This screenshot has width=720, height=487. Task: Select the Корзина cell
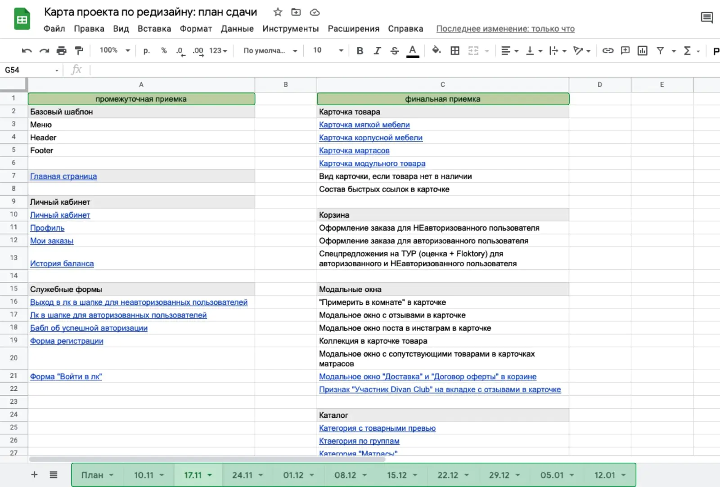tap(443, 215)
